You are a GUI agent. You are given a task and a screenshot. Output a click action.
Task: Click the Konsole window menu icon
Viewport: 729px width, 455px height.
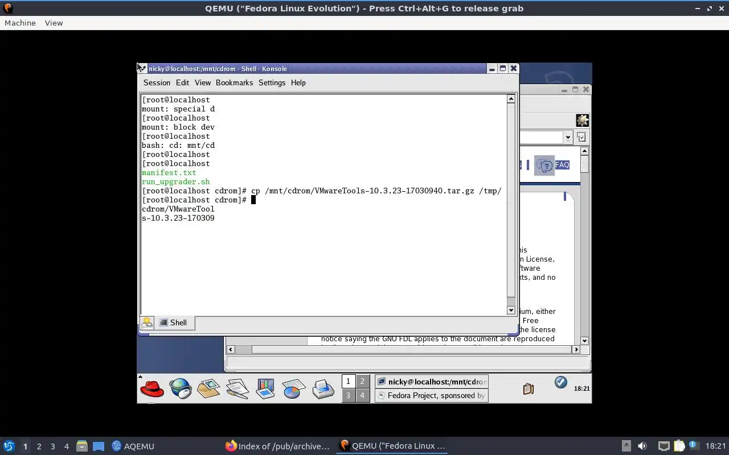[x=142, y=68]
